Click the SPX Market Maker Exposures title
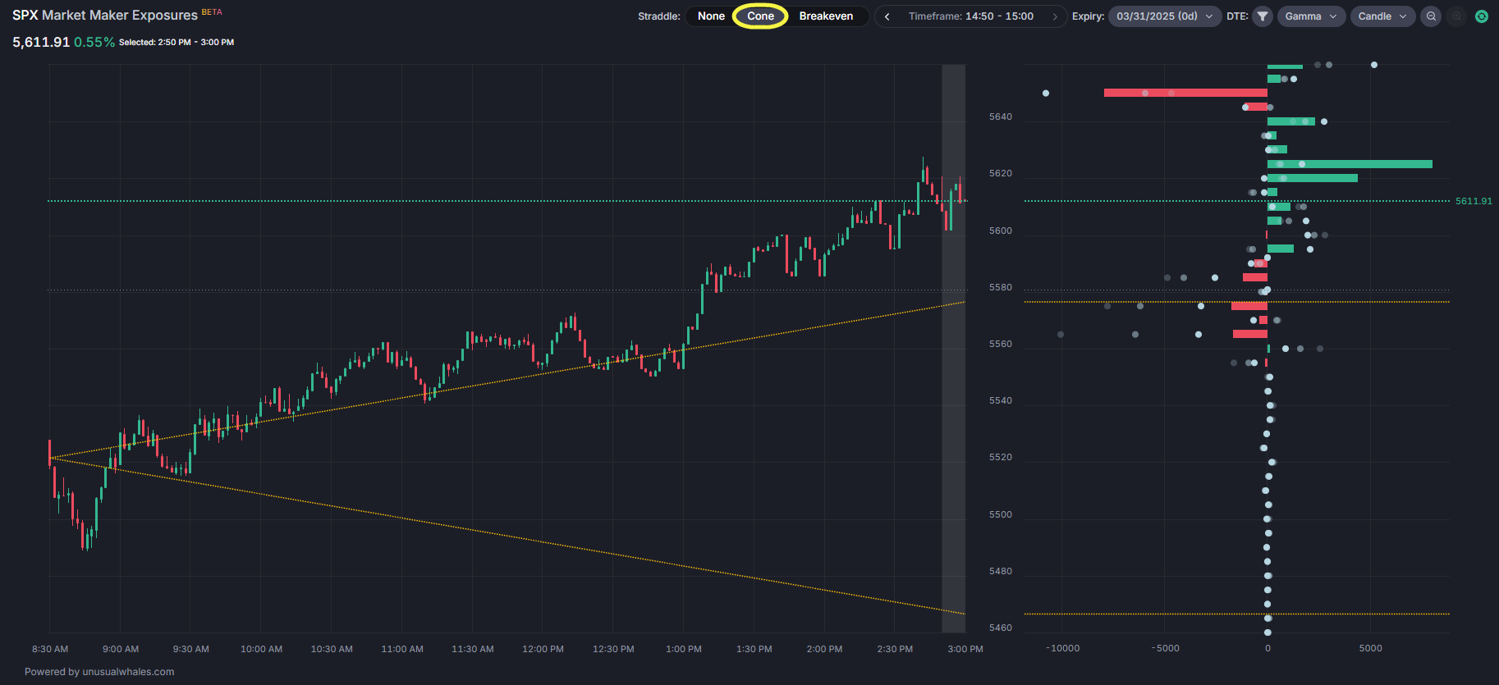Screen dimensions: 1499x685 (105, 16)
